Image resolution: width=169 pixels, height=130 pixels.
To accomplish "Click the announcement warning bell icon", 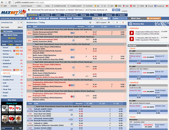I will pyautogui.click(x=29, y=10).
